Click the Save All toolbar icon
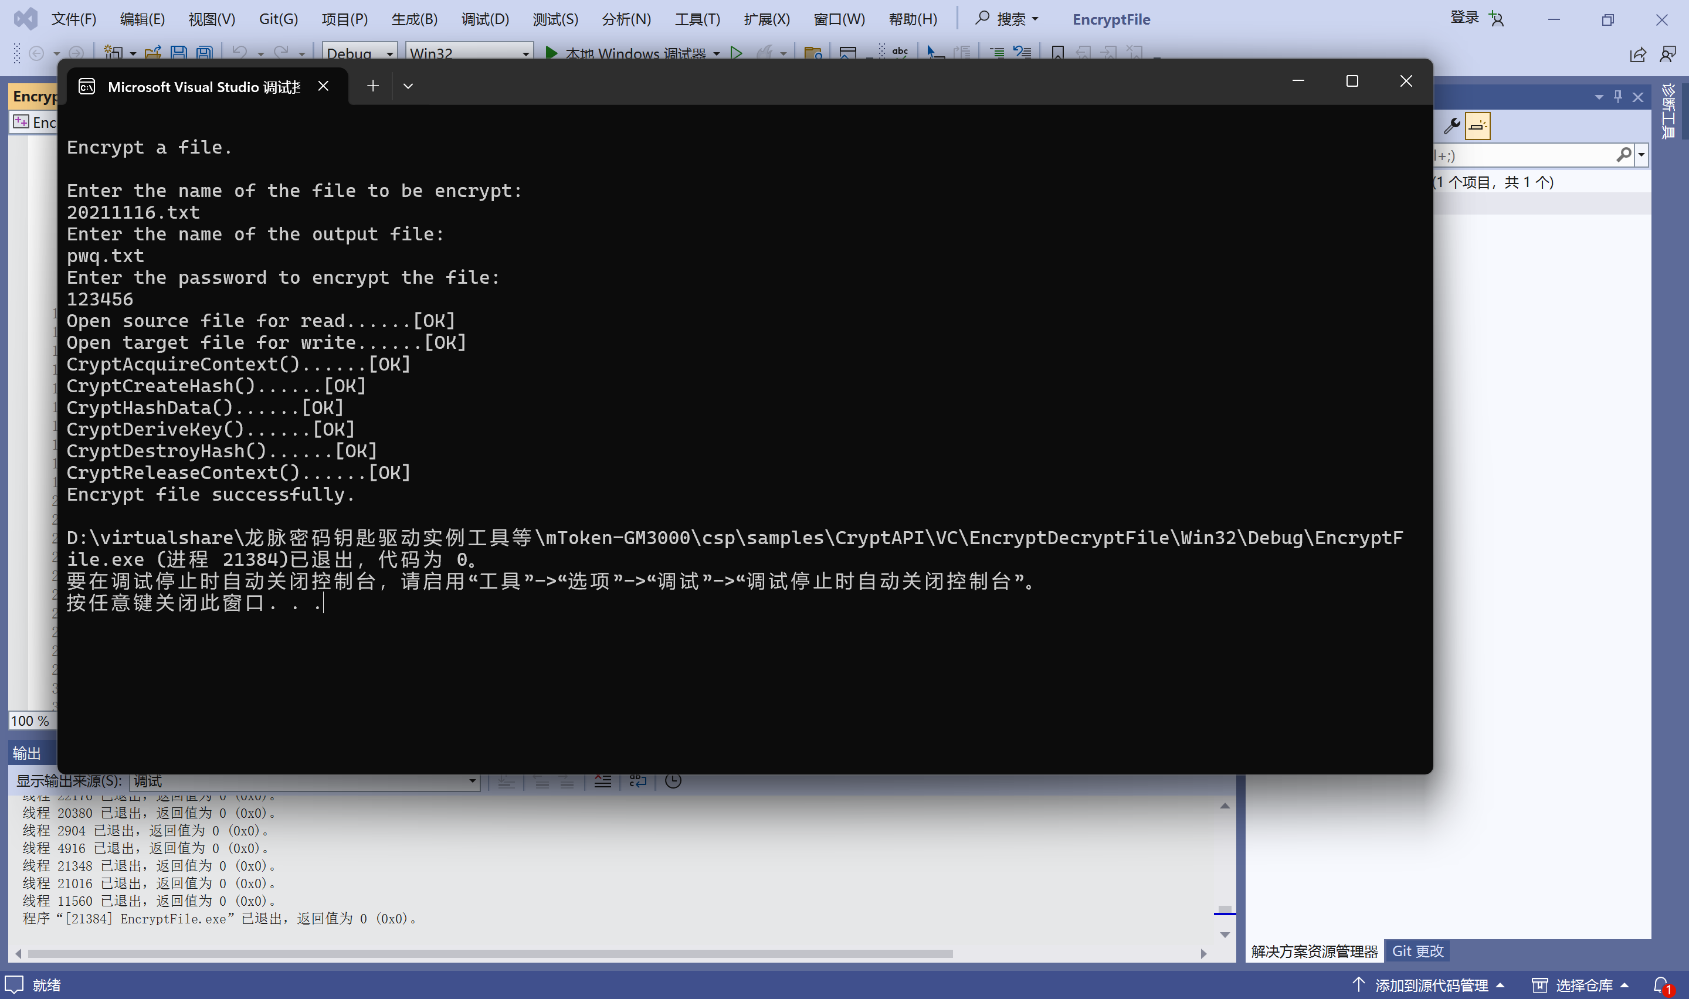Viewport: 1689px width, 999px height. 204,53
